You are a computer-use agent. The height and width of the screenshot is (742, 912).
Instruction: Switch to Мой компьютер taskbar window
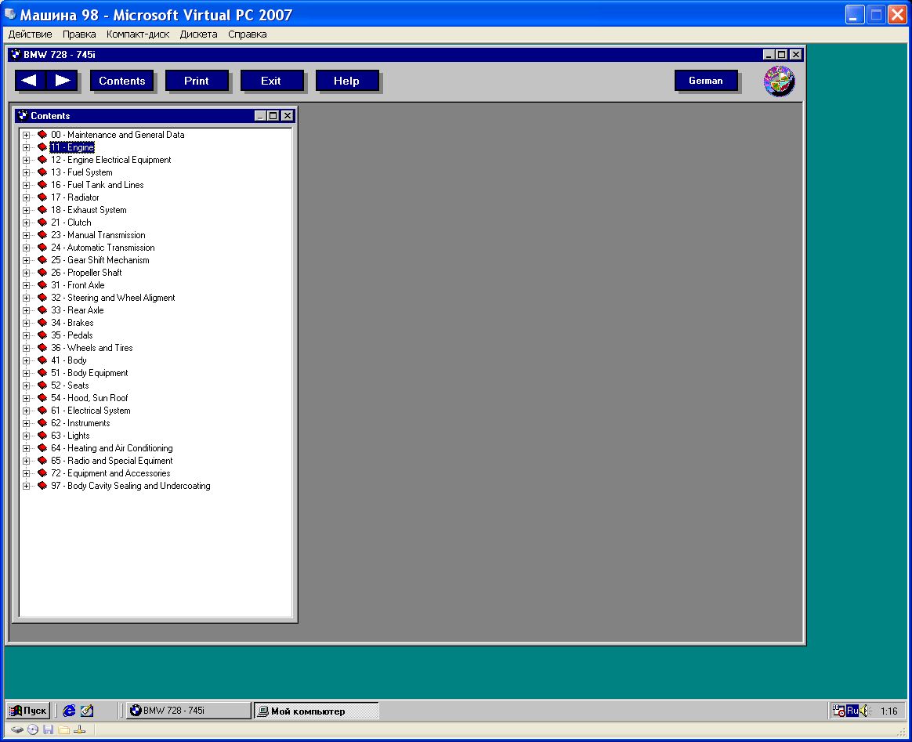pos(316,711)
